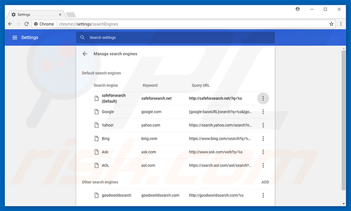351x211 pixels.
Task: Select the Bing search engine name
Action: (x=106, y=138)
